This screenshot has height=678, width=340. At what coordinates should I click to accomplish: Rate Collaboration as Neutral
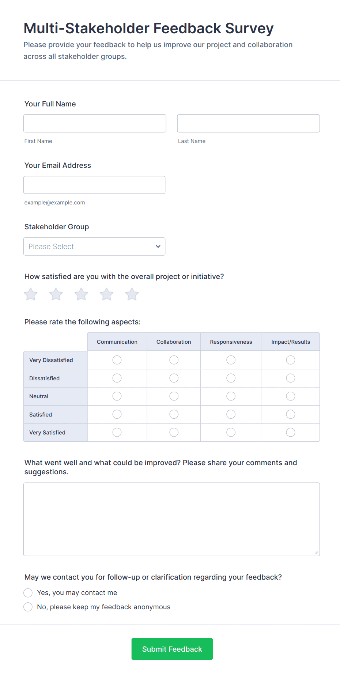[174, 396]
